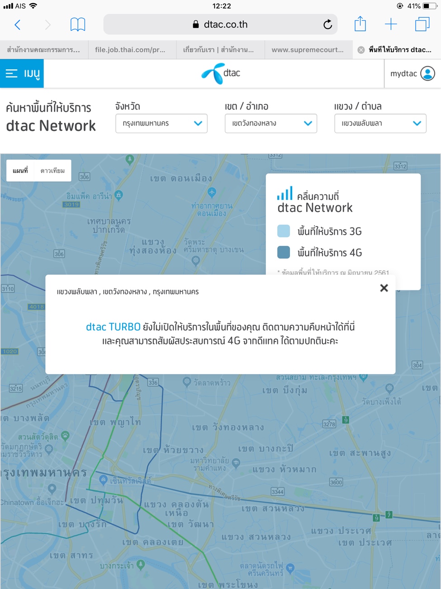The image size is (441, 589).
Task: Expand the จังหวัด dropdown showing กรุงเทพมหานคร
Action: pos(161,123)
